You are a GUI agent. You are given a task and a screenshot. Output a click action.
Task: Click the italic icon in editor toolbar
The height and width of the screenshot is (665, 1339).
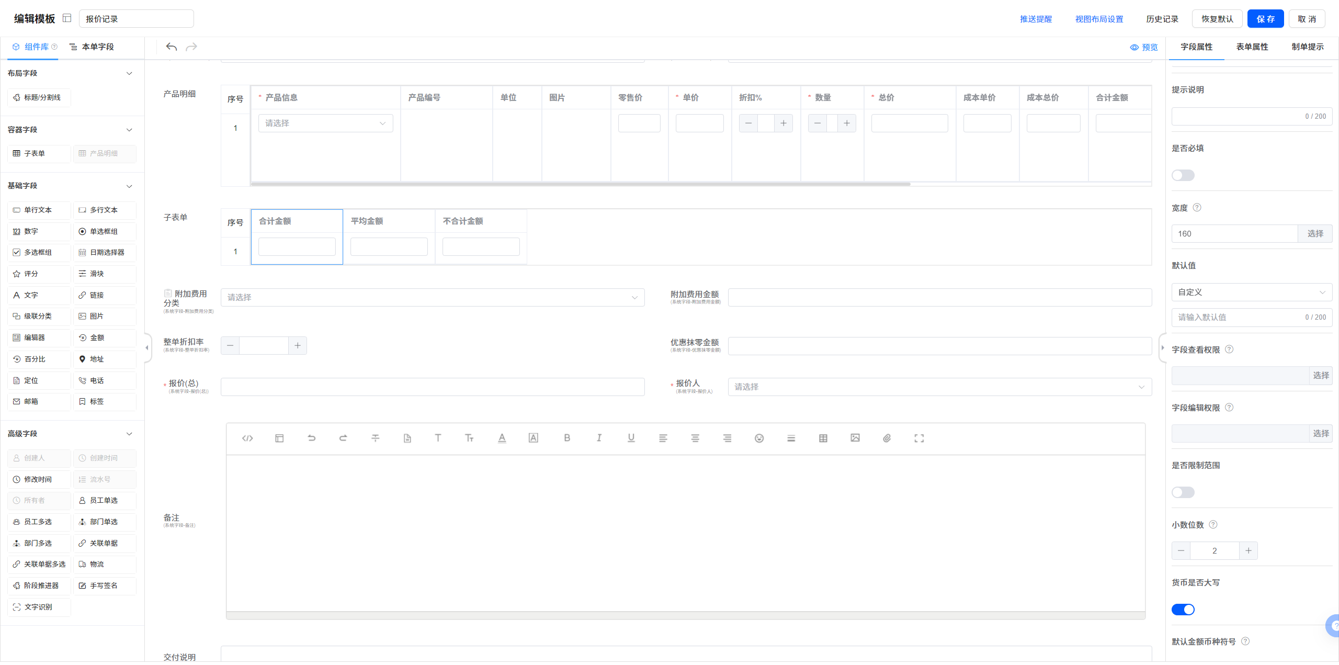coord(599,438)
